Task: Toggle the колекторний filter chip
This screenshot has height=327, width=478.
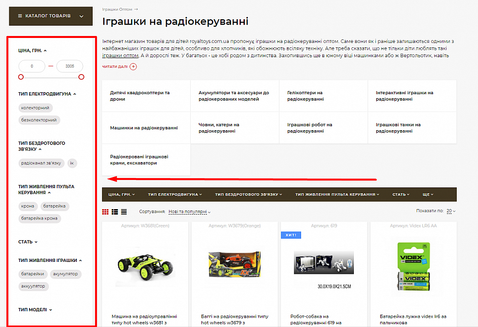Action: click(35, 108)
